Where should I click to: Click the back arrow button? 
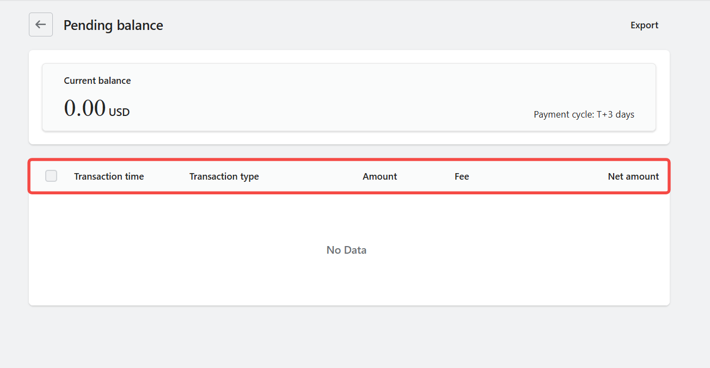pyautogui.click(x=41, y=24)
